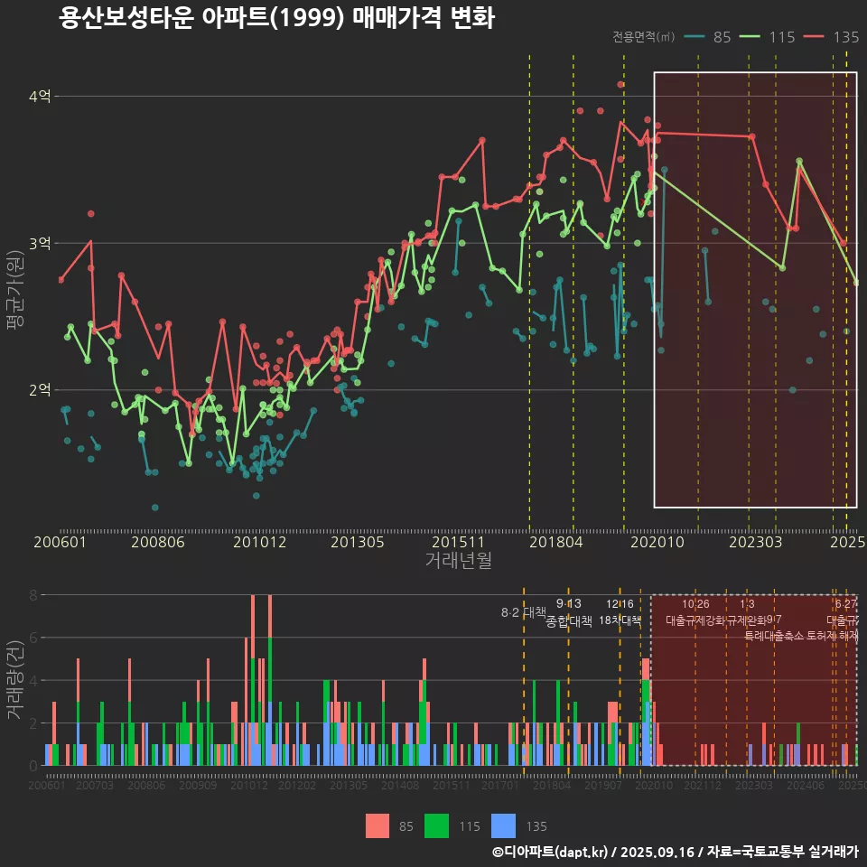Click the 거래년월 x-axis title
The image size is (867, 867).
(x=458, y=561)
